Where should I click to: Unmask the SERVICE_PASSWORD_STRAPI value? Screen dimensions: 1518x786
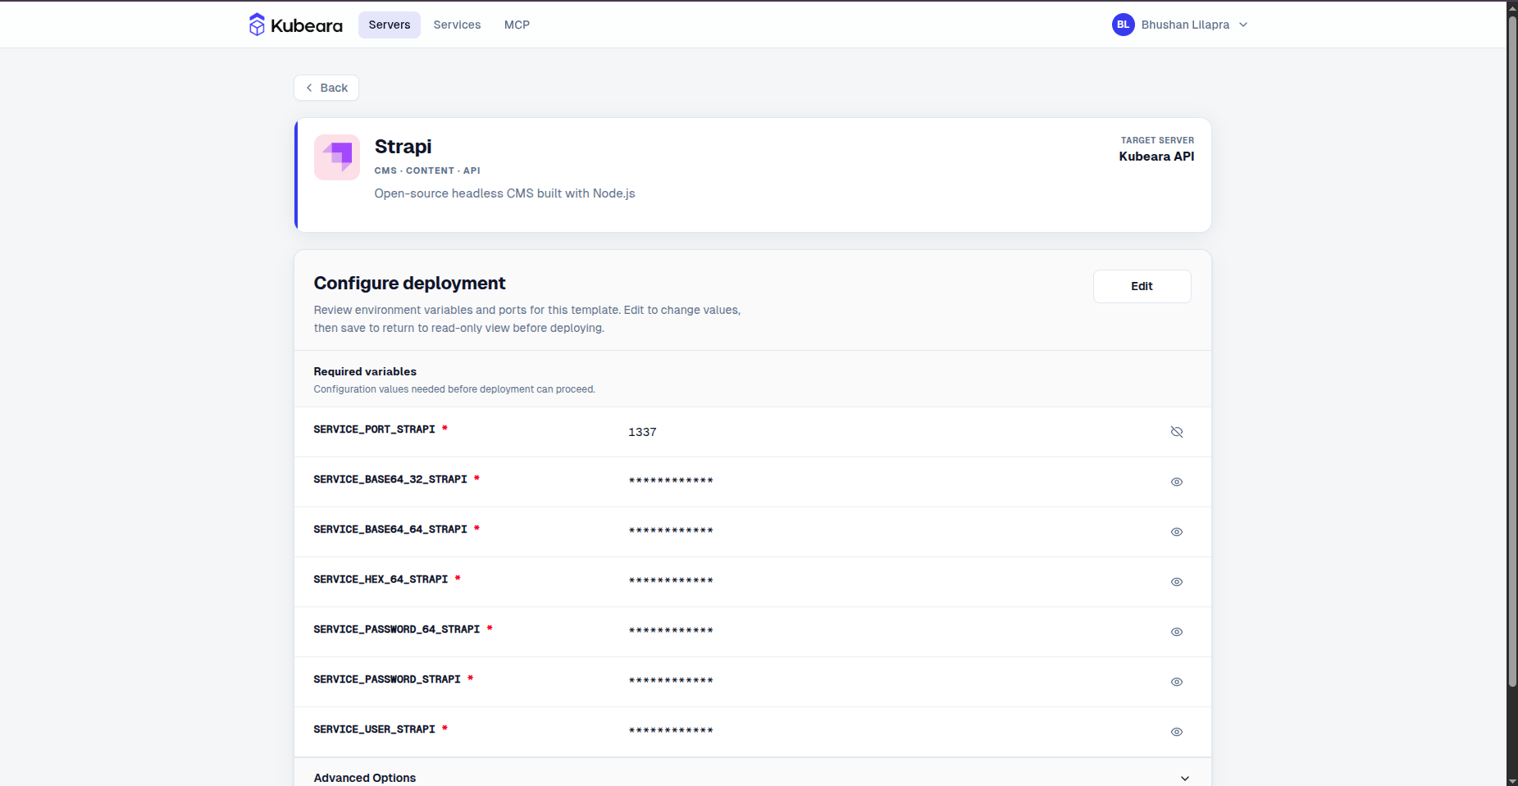pyautogui.click(x=1177, y=682)
